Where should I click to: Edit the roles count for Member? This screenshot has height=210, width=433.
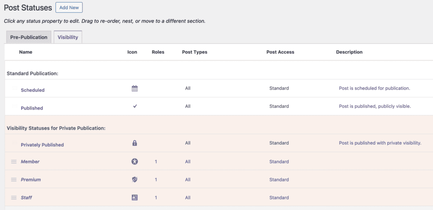(x=156, y=162)
